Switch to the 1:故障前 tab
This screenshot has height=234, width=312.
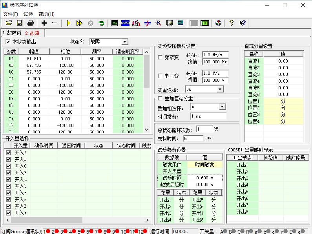(x=12, y=33)
